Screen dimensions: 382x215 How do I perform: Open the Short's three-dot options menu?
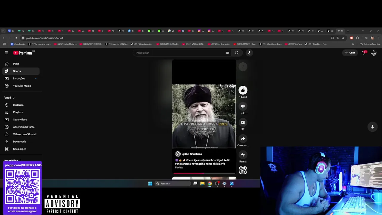[x=243, y=67]
